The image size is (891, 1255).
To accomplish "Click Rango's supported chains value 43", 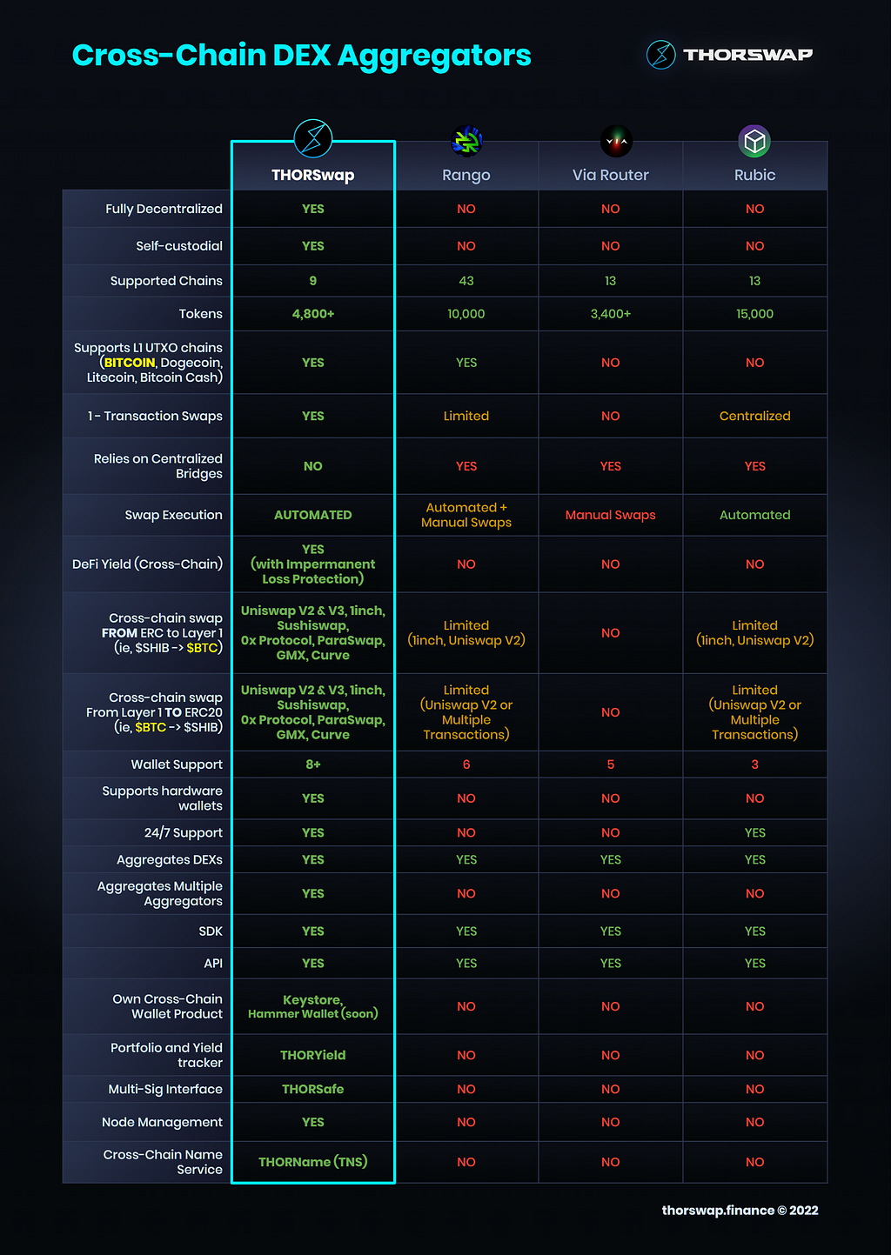I will [x=466, y=281].
